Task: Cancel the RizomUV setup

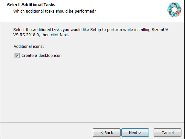Action: 168,133
